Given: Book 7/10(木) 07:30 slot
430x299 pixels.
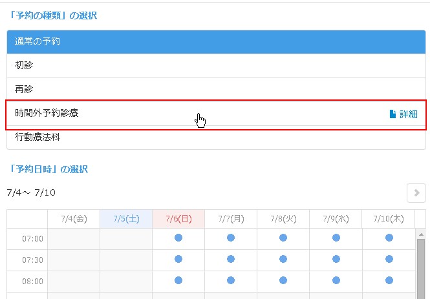Looking at the screenshot, I should [x=389, y=259].
